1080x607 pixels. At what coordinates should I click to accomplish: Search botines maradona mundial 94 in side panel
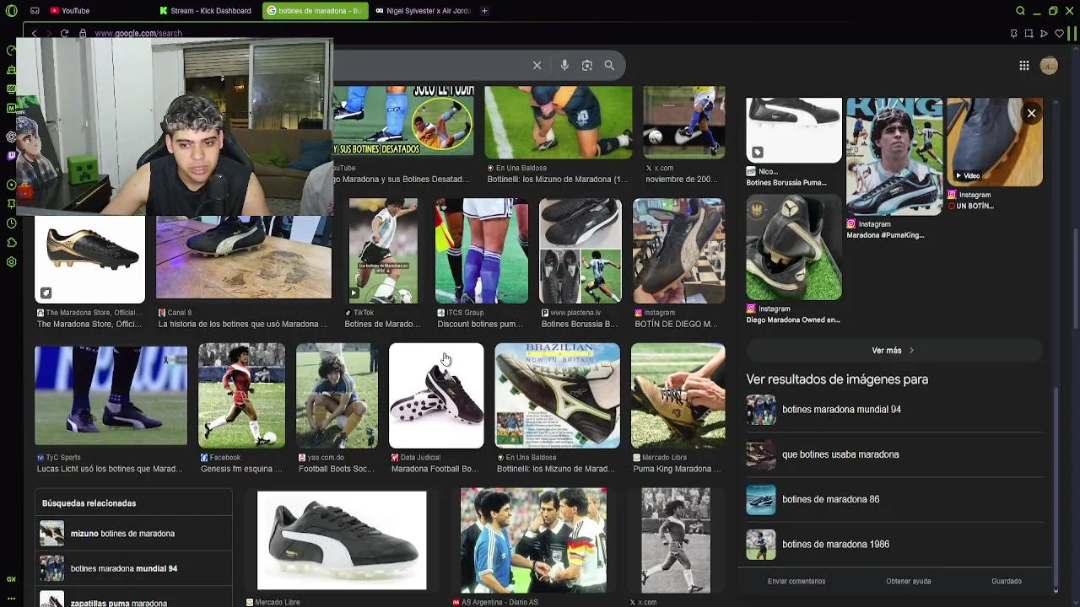point(894,410)
